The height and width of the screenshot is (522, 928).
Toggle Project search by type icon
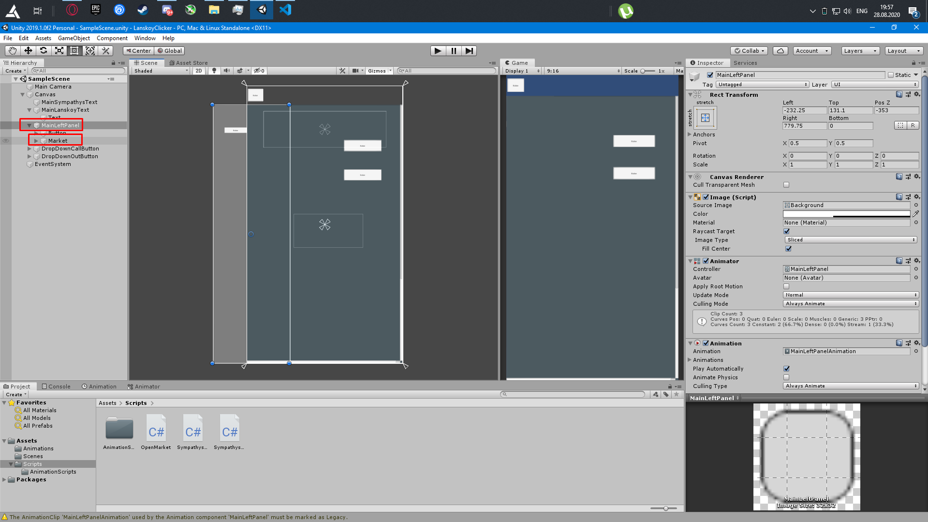click(x=655, y=394)
